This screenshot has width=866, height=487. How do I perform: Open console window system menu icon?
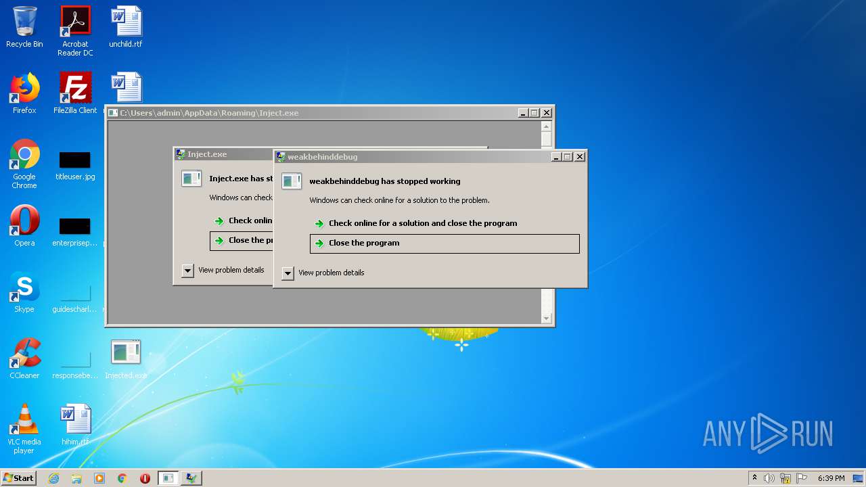[x=113, y=113]
